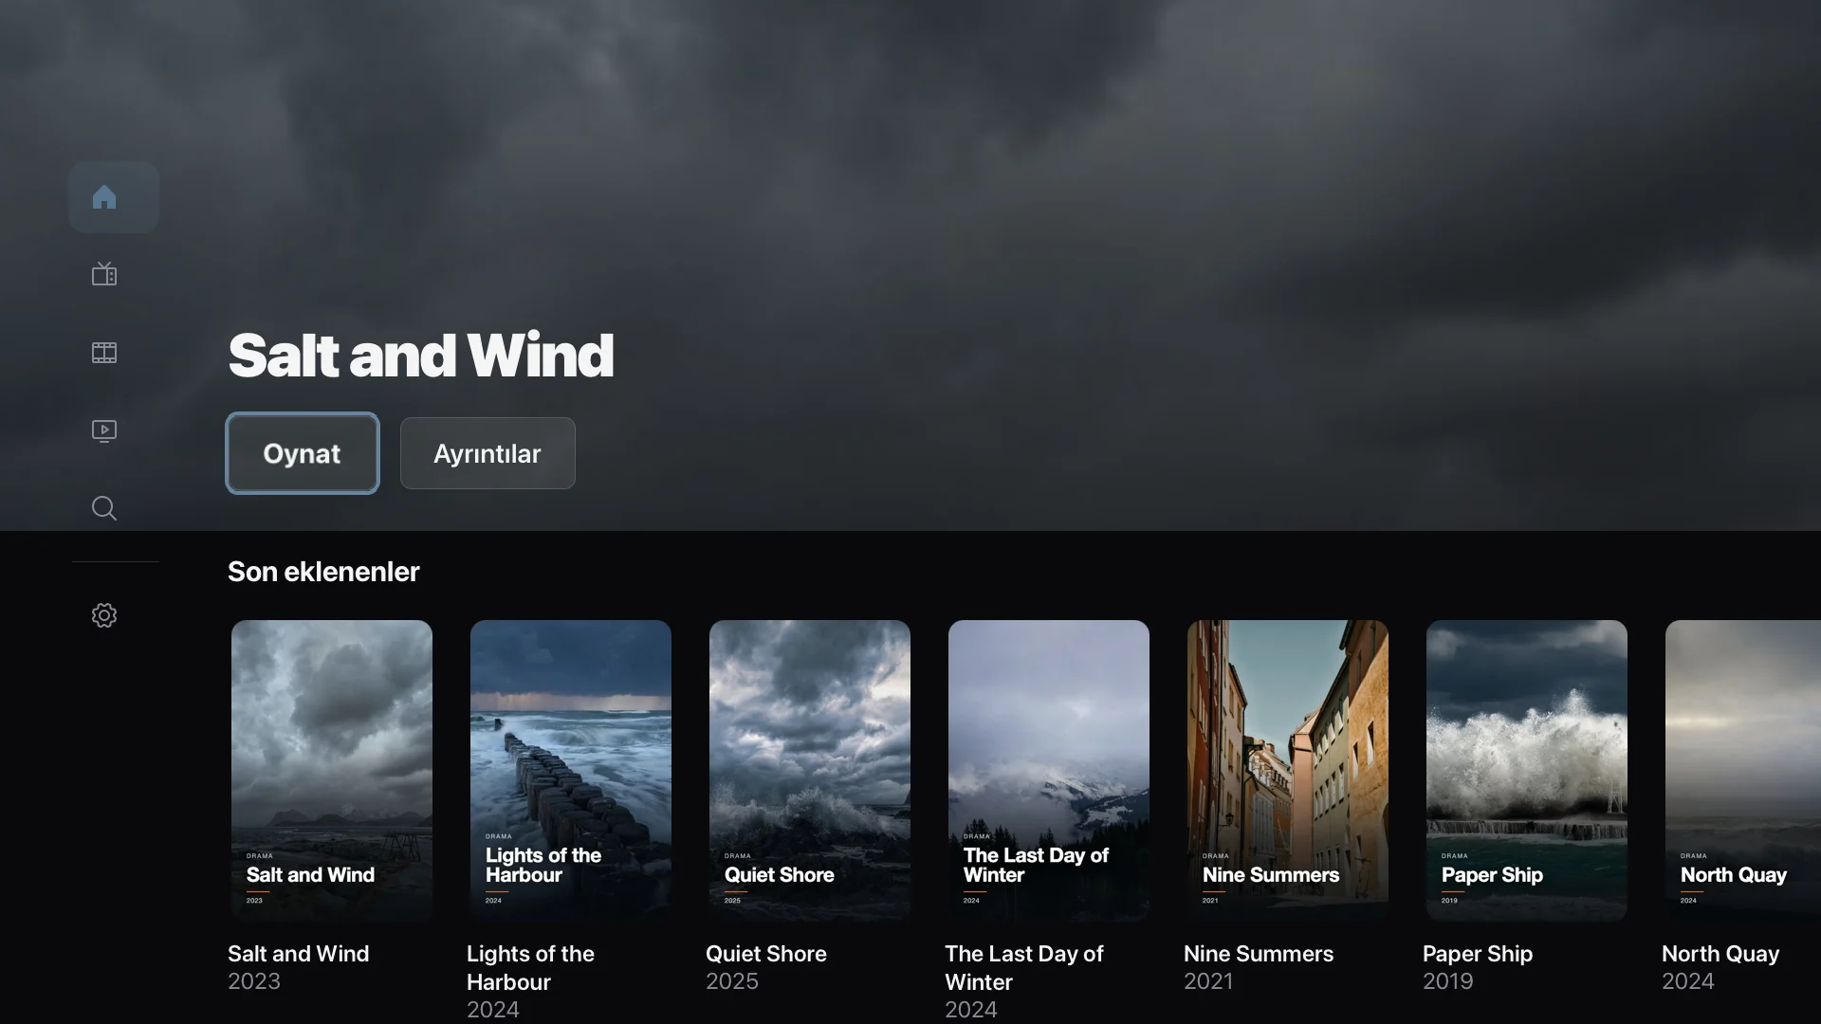1821x1024 pixels.
Task: Click 'Lights of the Harbour' caption text
Action: pyautogui.click(x=530, y=968)
